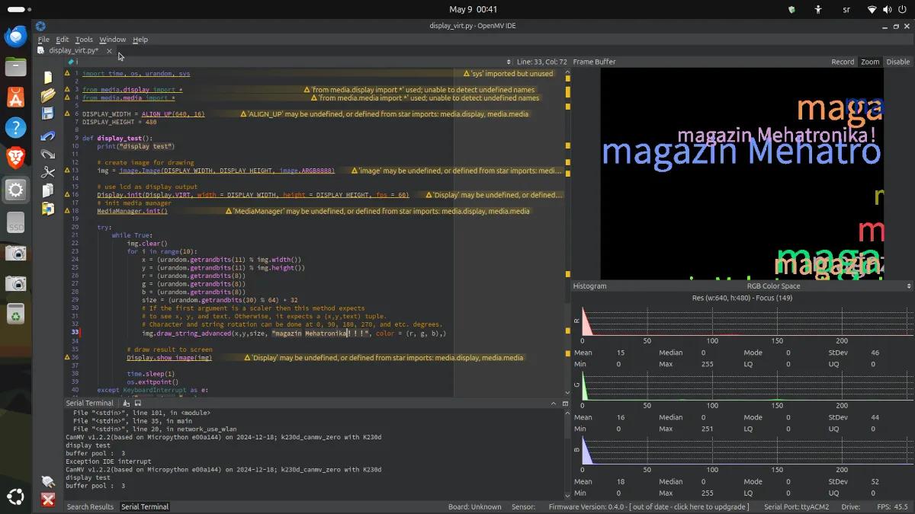Launch Brave browser from the dock
This screenshot has height=514, width=915.
[x=16, y=158]
